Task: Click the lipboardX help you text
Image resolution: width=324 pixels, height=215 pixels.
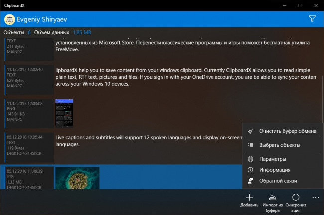Action: [x=186, y=77]
